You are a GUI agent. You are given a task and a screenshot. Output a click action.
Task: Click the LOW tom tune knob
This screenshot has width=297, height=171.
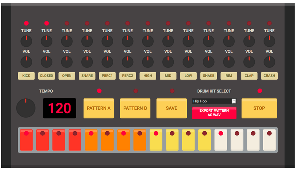coord(189,41)
